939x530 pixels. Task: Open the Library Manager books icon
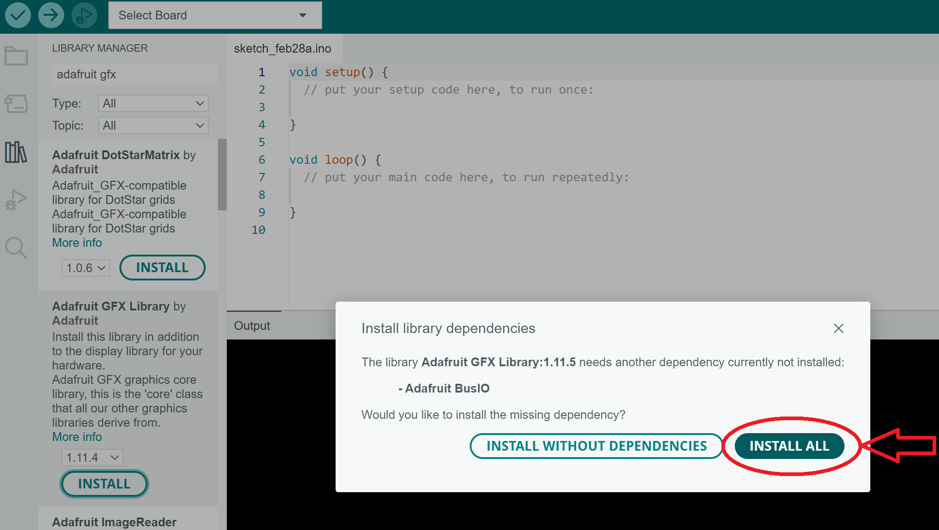(x=16, y=152)
